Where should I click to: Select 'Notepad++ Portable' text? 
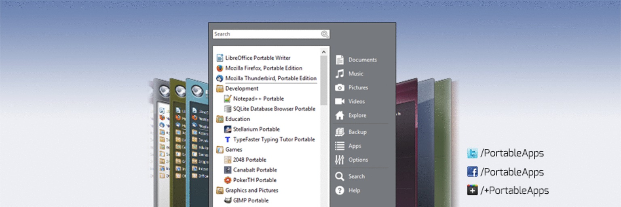pos(258,99)
